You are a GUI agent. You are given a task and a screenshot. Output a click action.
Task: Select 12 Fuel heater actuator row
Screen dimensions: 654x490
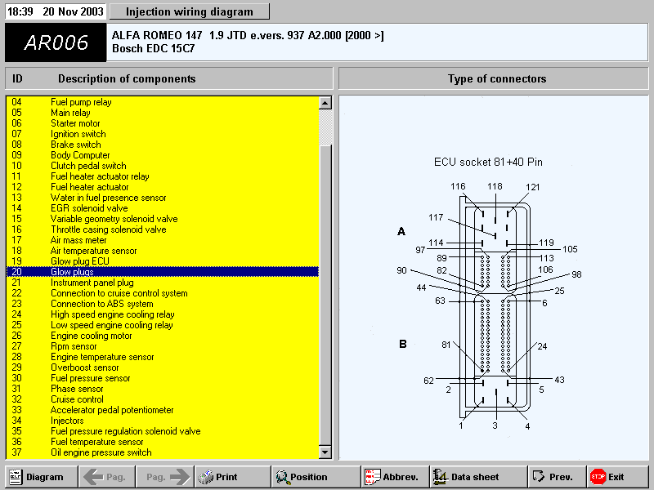pos(163,187)
